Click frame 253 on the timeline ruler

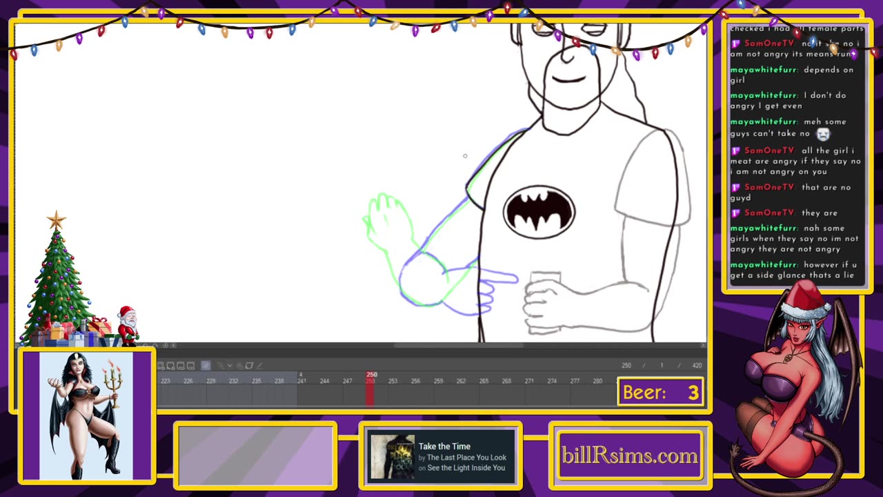[393, 381]
